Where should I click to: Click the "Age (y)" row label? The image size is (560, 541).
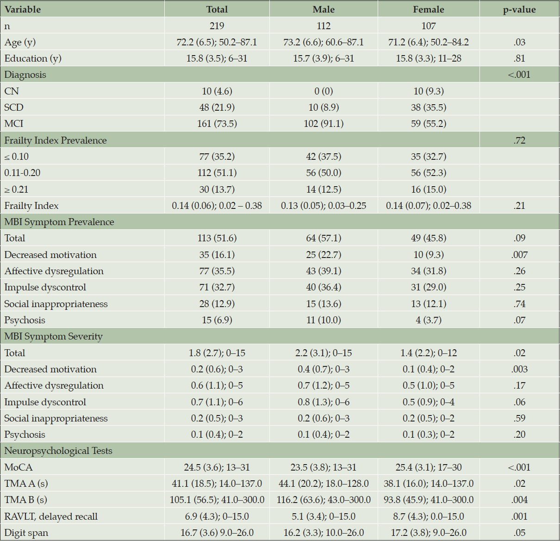tap(20, 43)
